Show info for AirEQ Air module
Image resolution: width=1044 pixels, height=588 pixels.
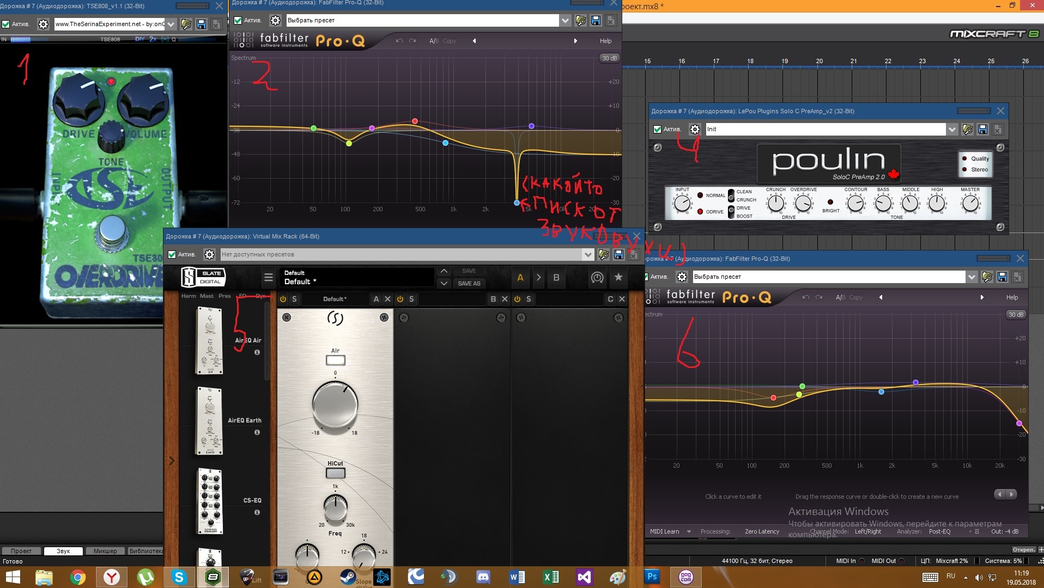click(257, 352)
